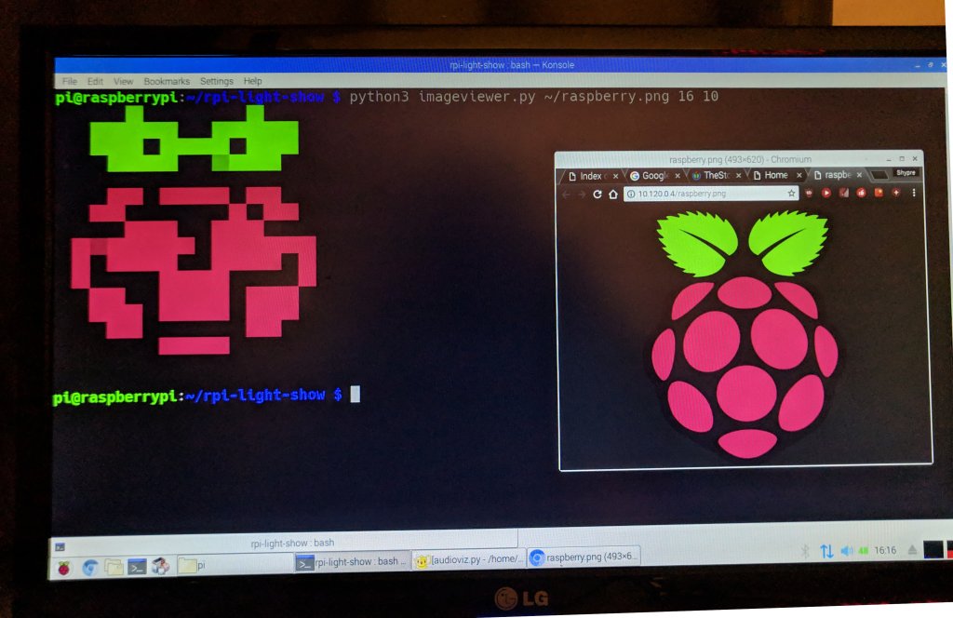The height and width of the screenshot is (618, 953).
Task: Click the volume speaker tray icon
Action: pos(847,551)
